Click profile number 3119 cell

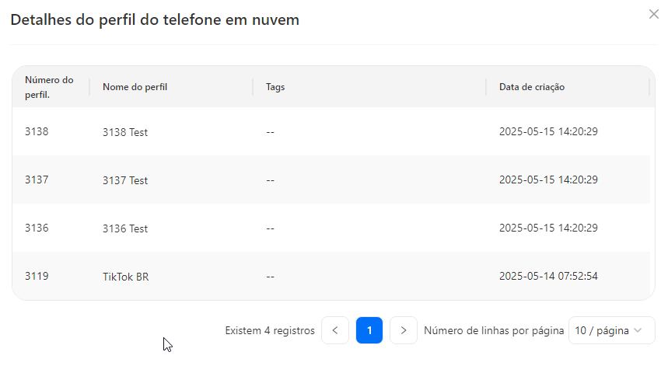point(37,276)
